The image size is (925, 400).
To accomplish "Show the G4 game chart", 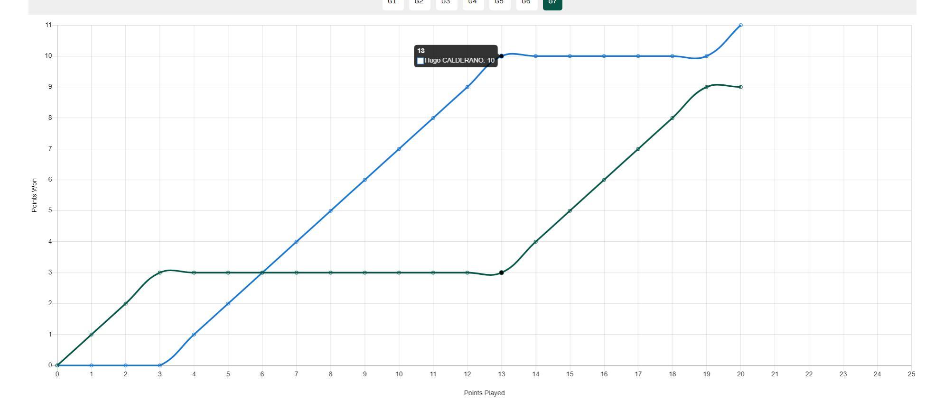I will pyautogui.click(x=473, y=3).
